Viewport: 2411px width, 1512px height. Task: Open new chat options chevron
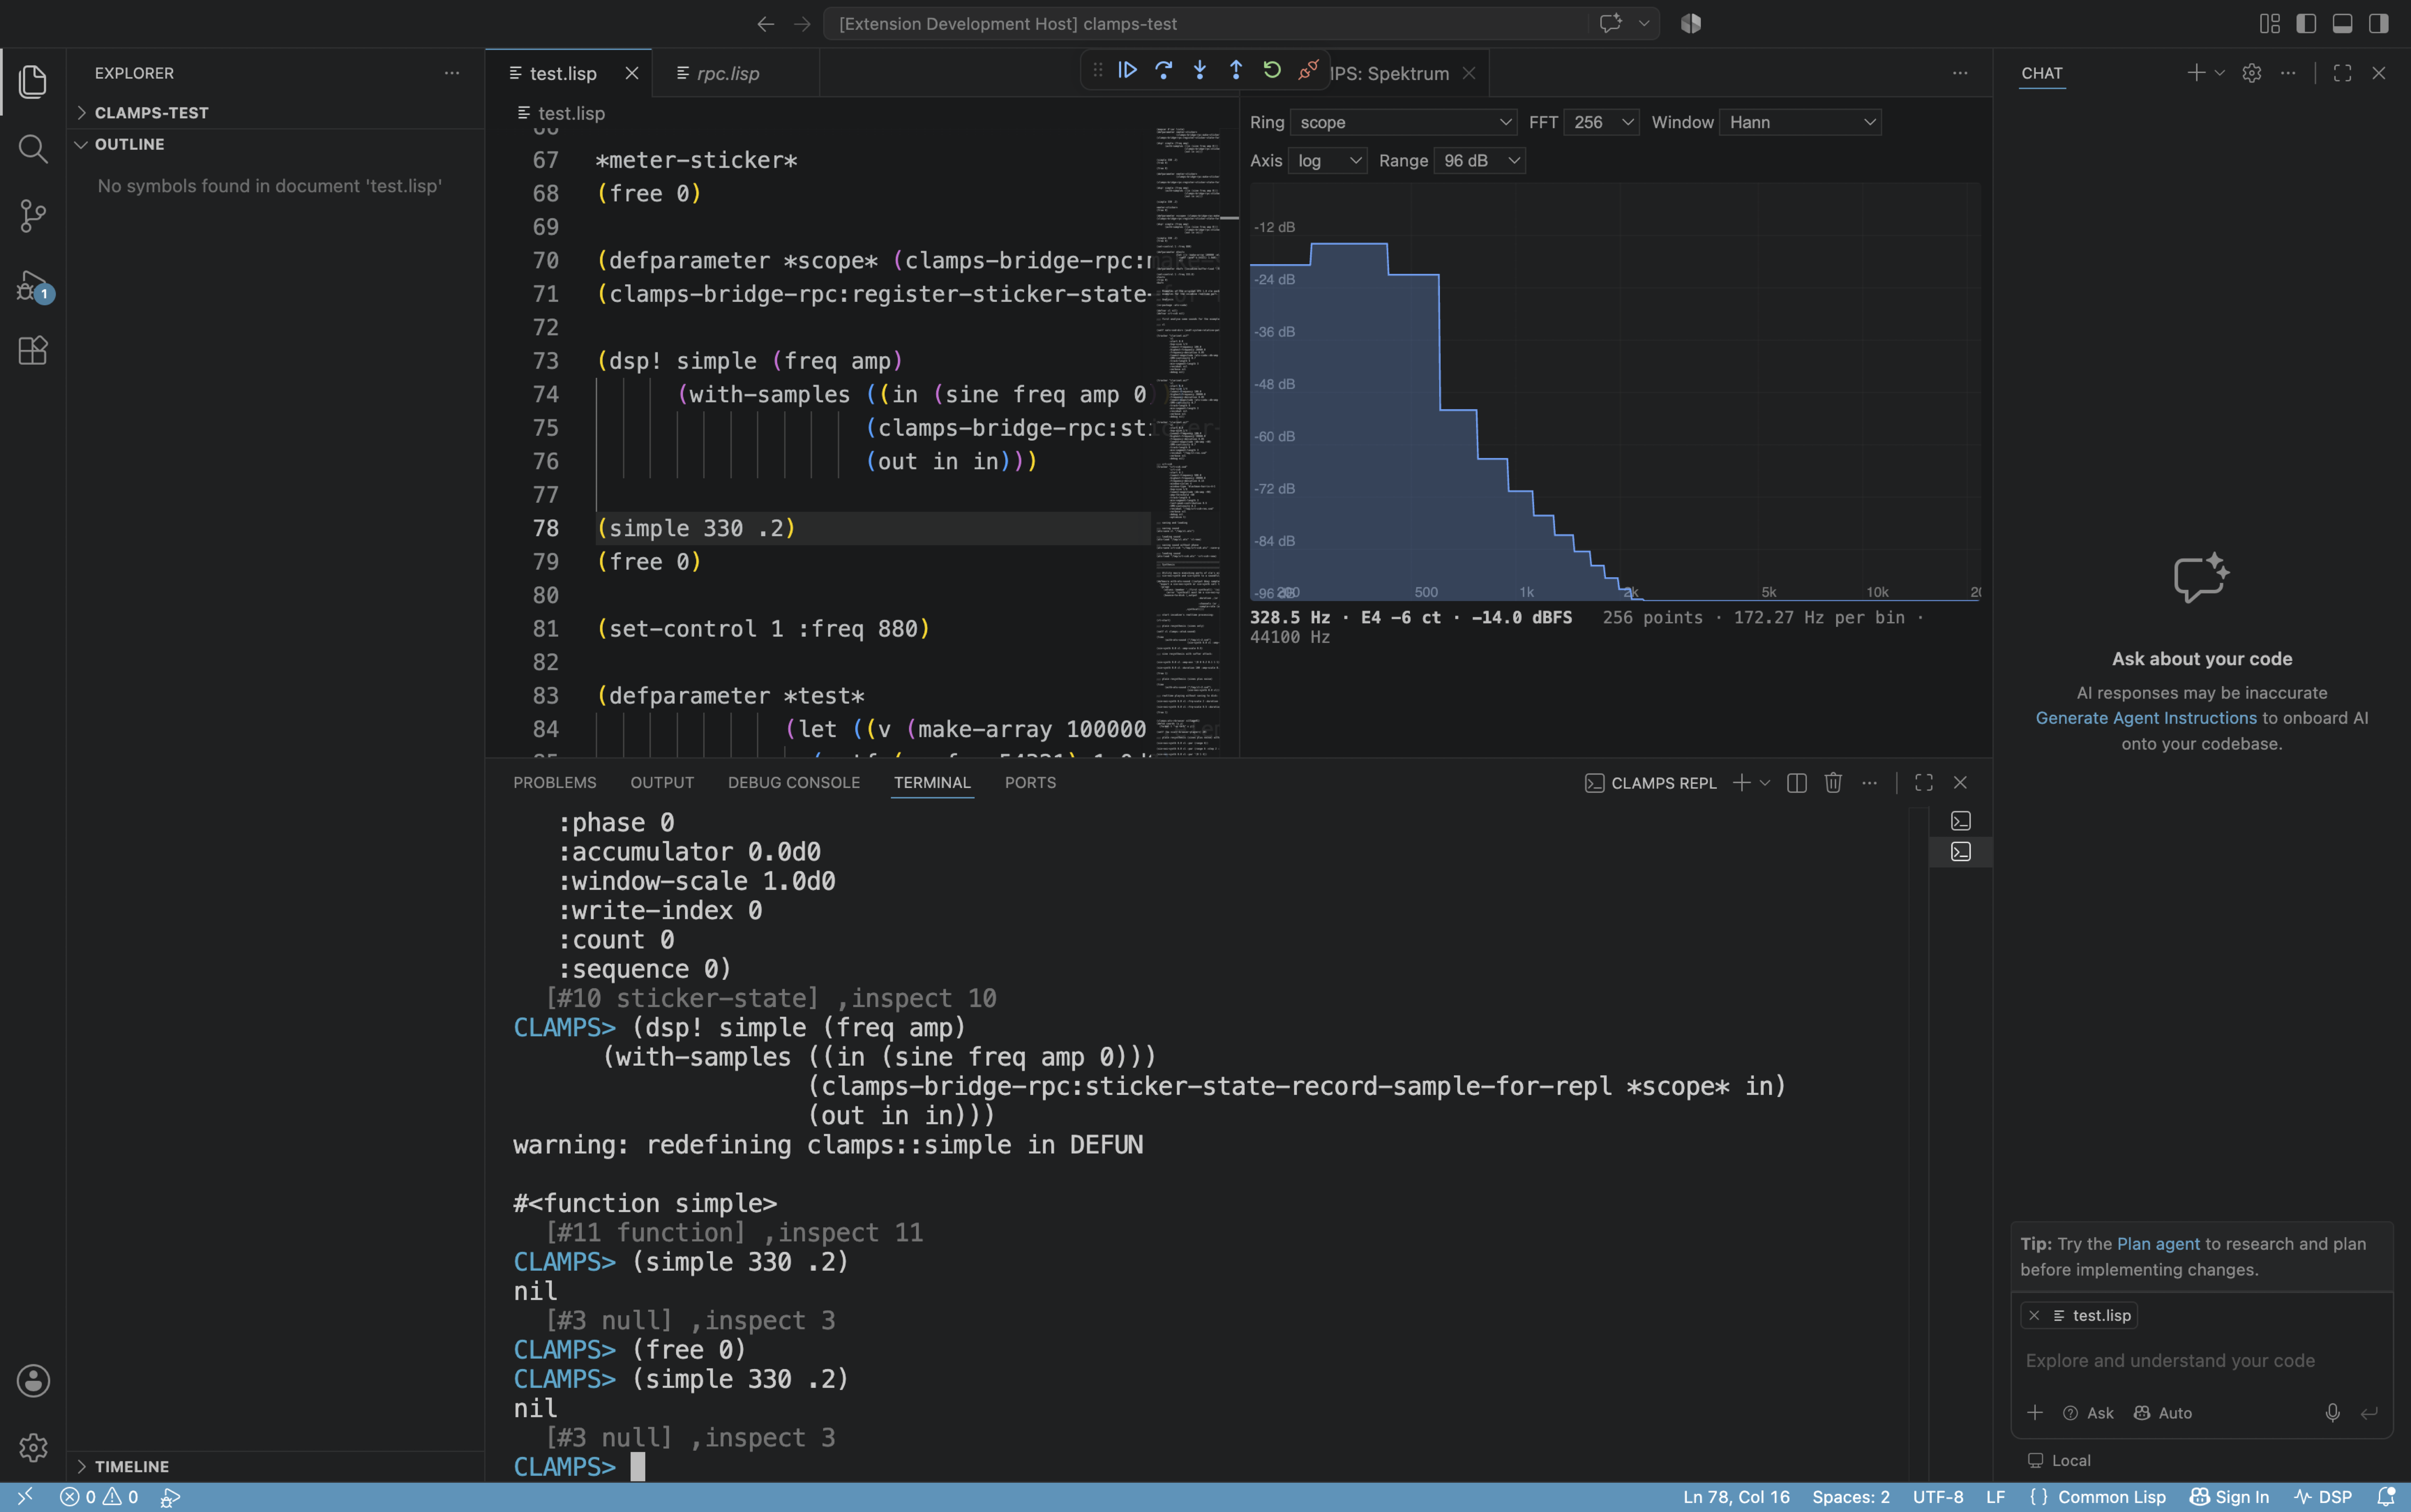coord(2220,73)
